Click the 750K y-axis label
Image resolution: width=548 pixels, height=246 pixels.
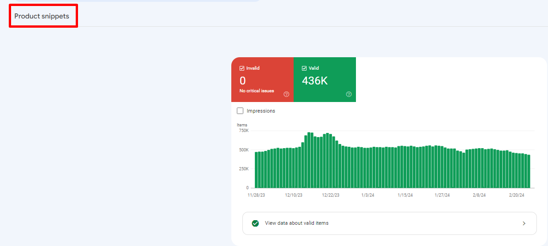[243, 131]
